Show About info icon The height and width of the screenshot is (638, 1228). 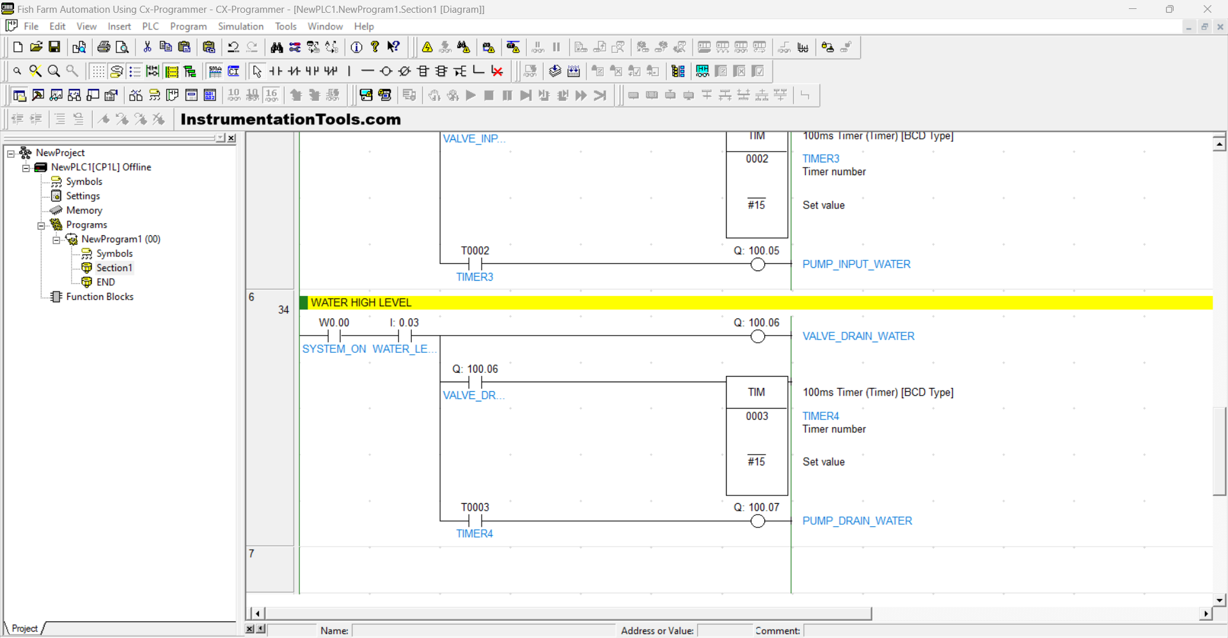[357, 47]
